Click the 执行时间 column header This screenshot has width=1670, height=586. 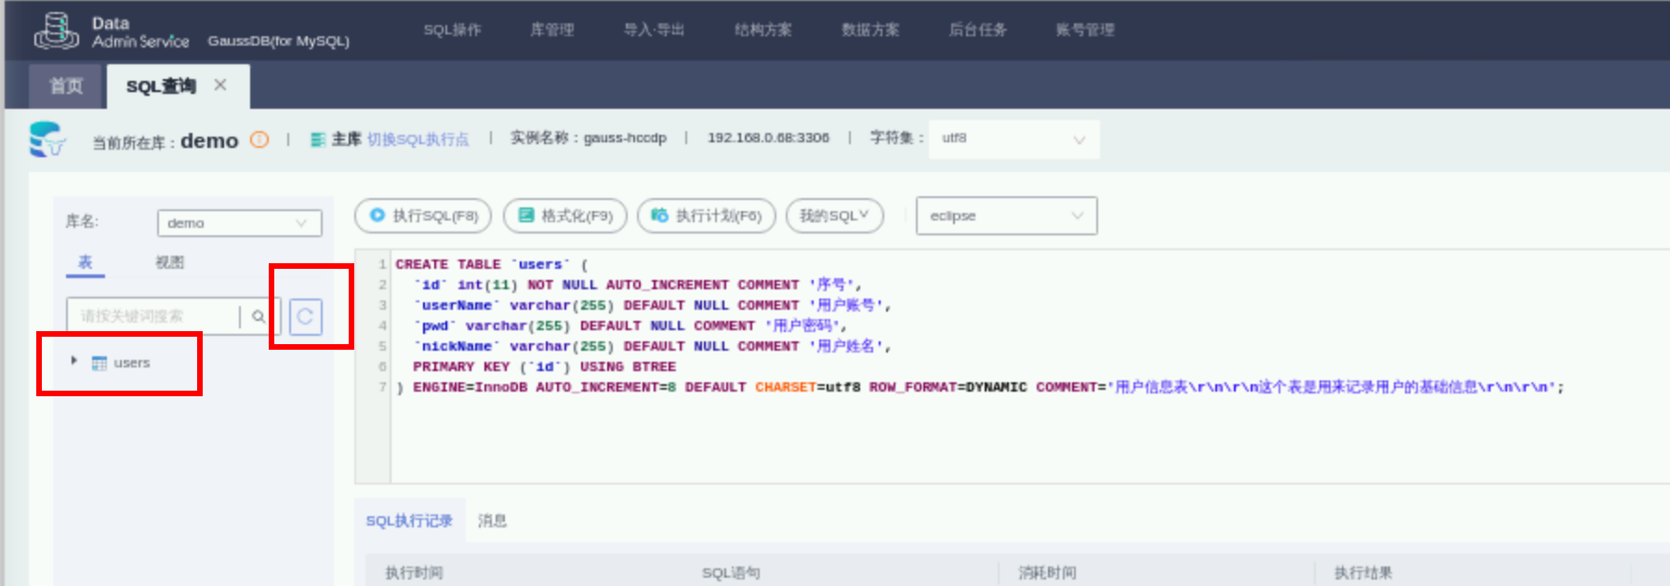(x=415, y=573)
